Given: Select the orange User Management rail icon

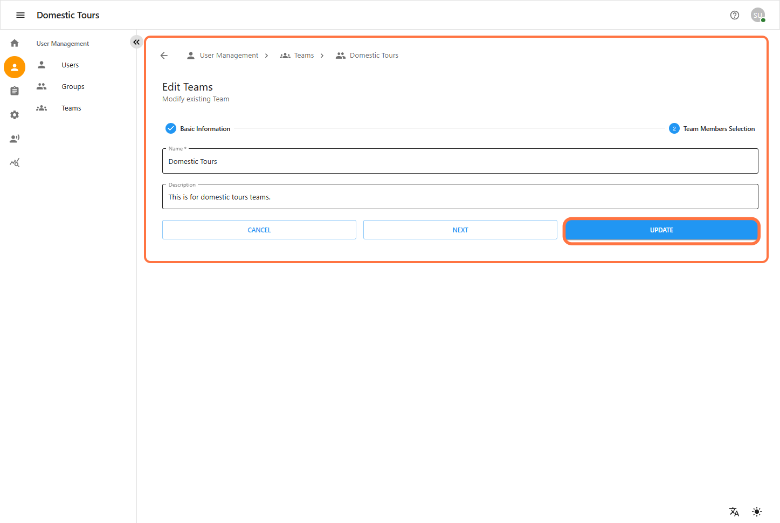Looking at the screenshot, I should pyautogui.click(x=15, y=67).
